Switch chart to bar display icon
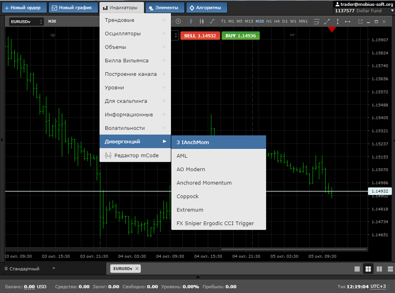 [x=191, y=21]
